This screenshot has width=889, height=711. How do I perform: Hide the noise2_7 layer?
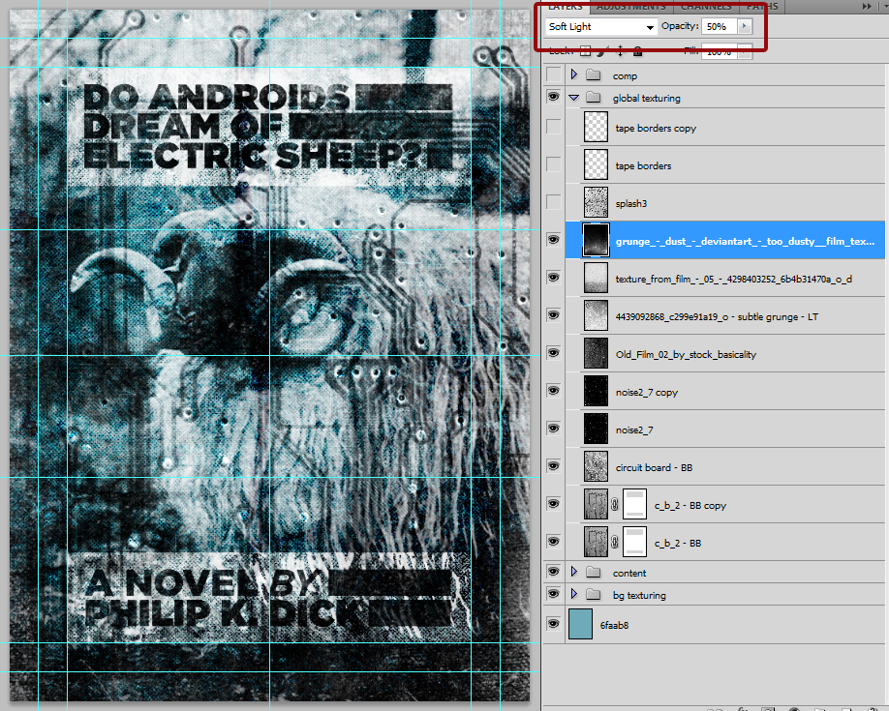click(x=553, y=429)
